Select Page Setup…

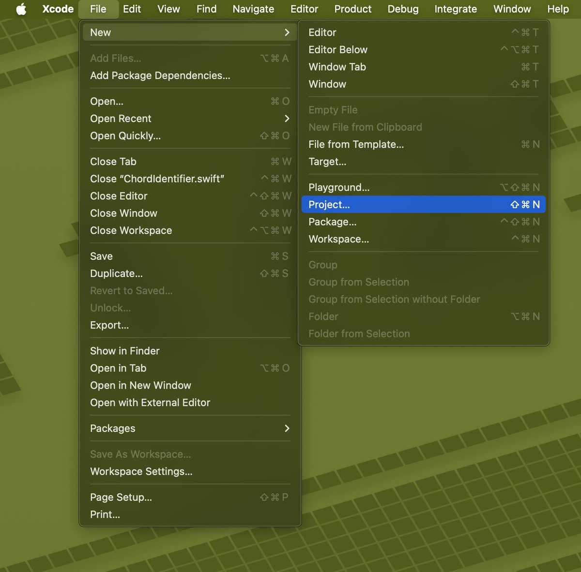[190, 497]
